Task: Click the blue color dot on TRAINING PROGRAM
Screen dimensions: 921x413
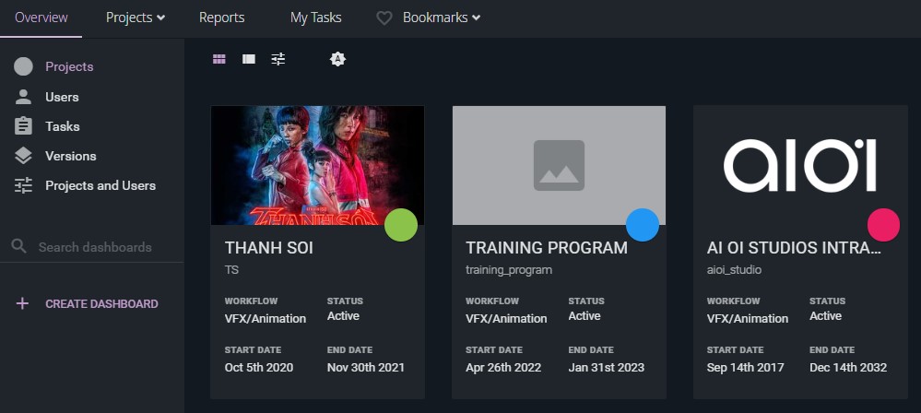Action: point(643,225)
